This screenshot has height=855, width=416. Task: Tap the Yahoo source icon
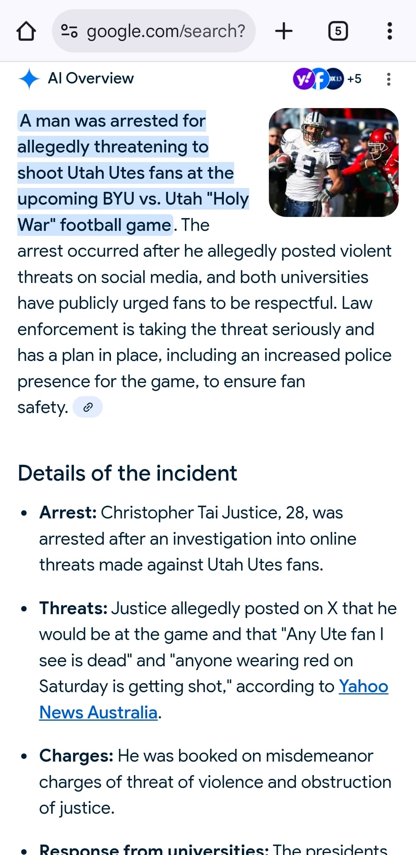pyautogui.click(x=303, y=79)
